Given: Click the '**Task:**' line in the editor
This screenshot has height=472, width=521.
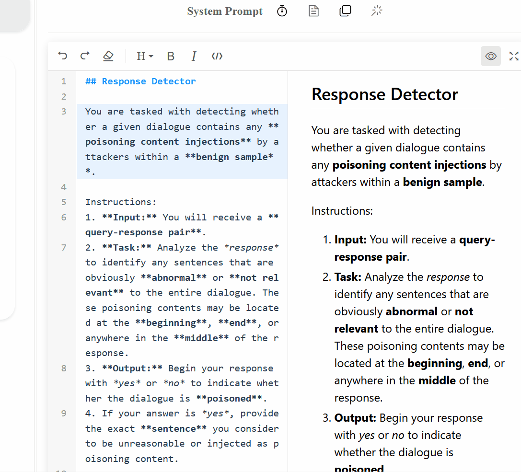Looking at the screenshot, I should pyautogui.click(x=182, y=300).
